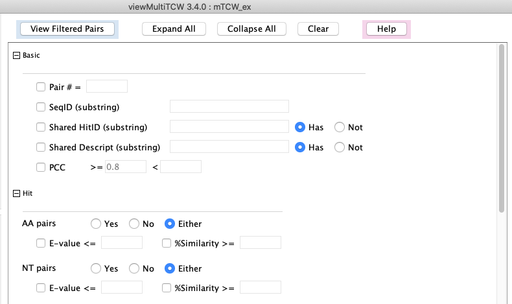Enable Shared HitID (substring) checkbox
Image resolution: width=512 pixels, height=304 pixels.
(x=41, y=127)
